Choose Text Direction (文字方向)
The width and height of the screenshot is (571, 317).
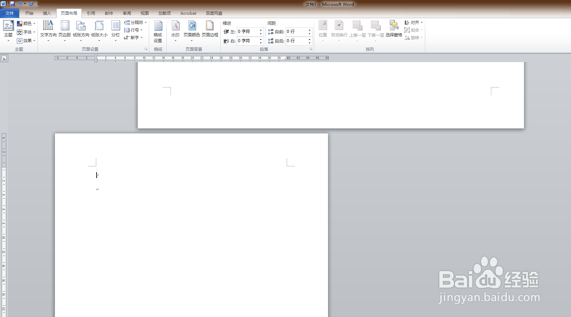click(48, 31)
